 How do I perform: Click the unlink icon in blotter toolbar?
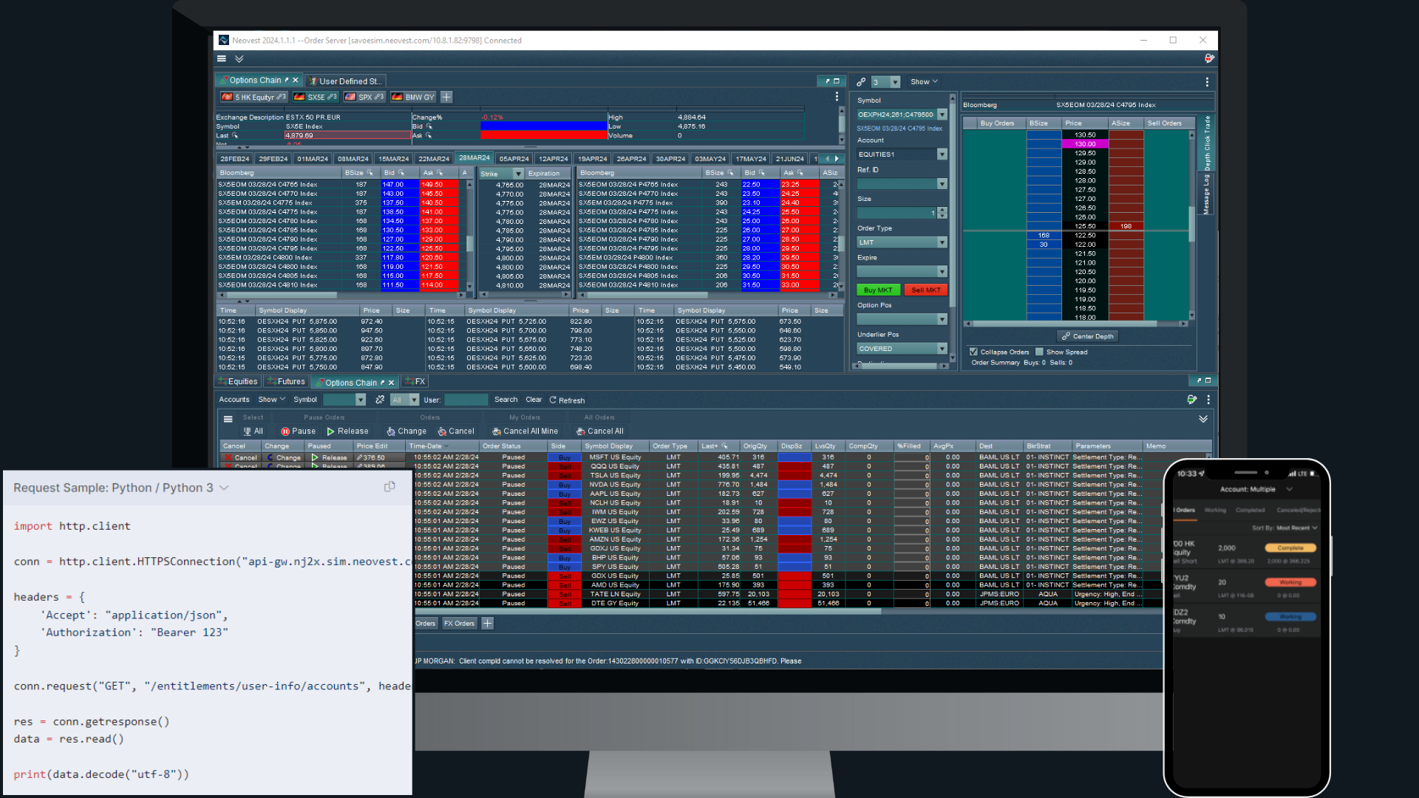click(x=380, y=400)
